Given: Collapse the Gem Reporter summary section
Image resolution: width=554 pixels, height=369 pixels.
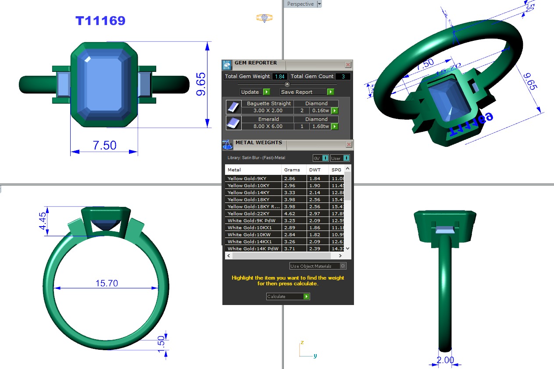Looking at the screenshot, I should pyautogui.click(x=287, y=84).
